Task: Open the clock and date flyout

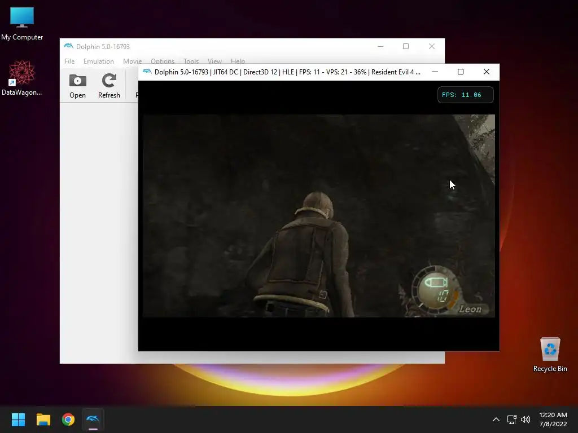Action: coord(553,419)
